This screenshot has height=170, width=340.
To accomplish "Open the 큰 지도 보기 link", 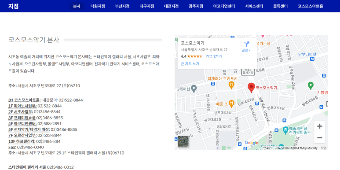I will click(190, 63).
